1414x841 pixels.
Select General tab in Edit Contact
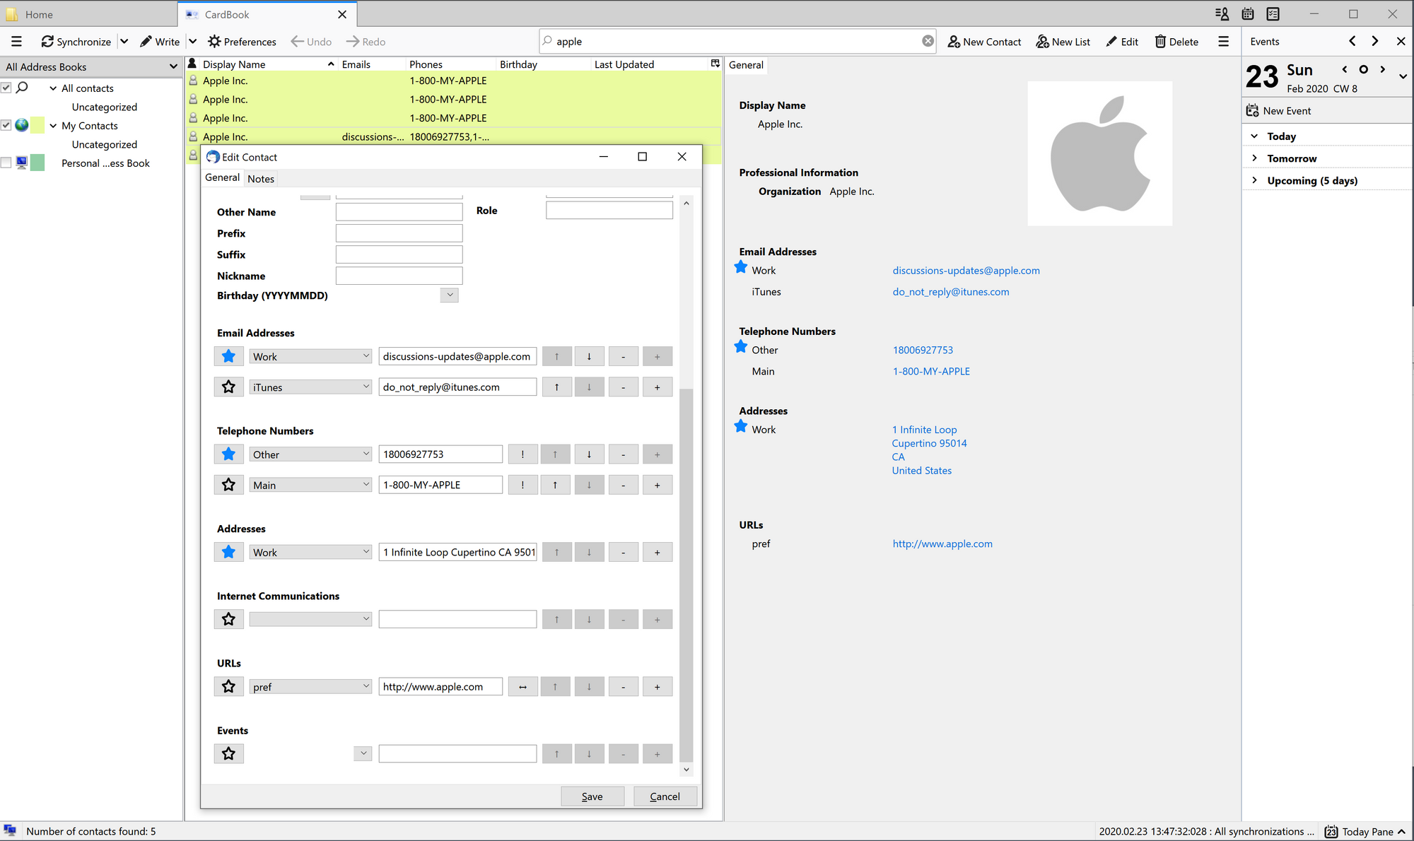click(222, 177)
